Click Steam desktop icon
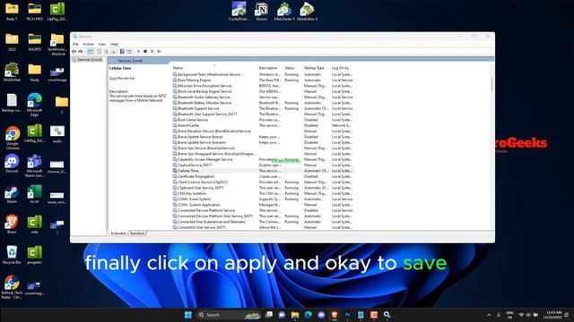 click(x=12, y=195)
